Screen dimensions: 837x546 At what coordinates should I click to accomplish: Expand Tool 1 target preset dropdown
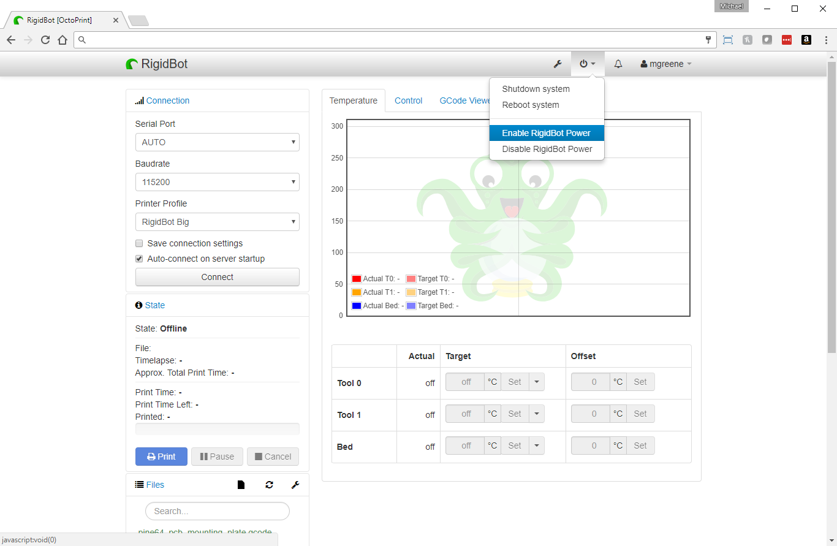(536, 414)
